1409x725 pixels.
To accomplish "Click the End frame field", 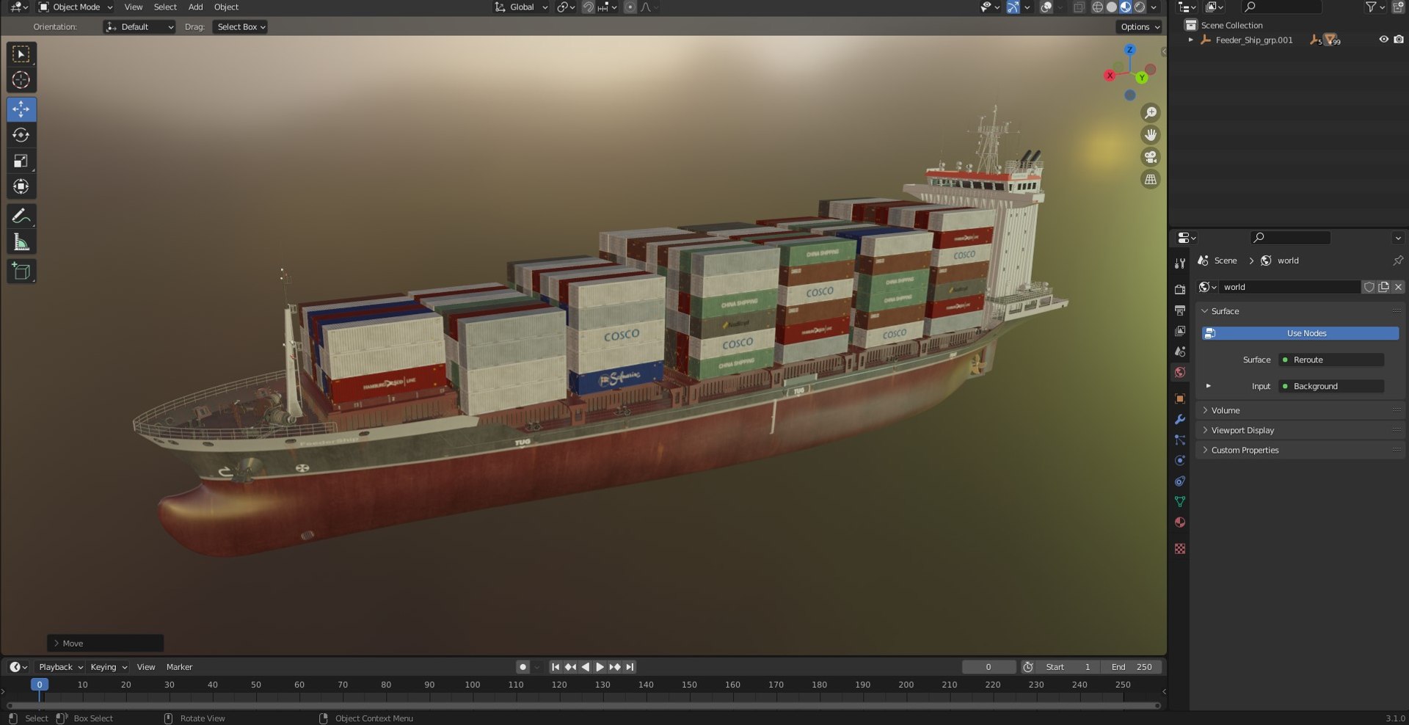I will pyautogui.click(x=1131, y=667).
